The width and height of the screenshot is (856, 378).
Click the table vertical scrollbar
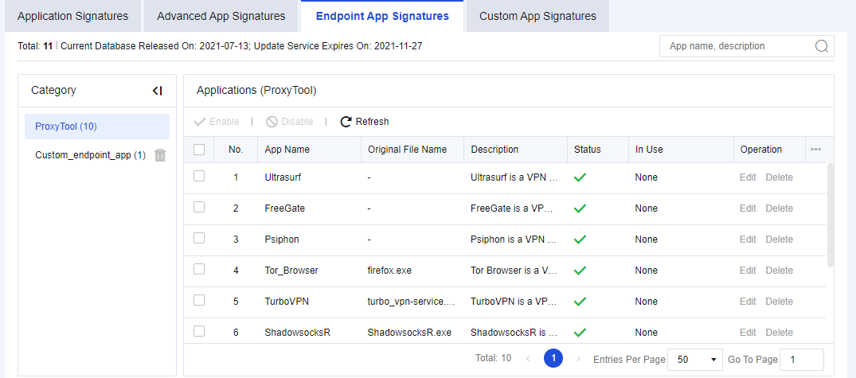click(831, 215)
